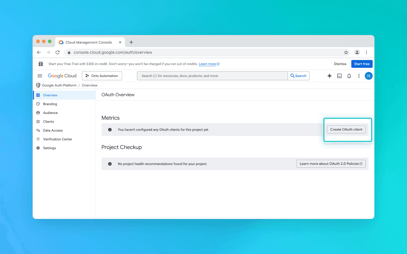Open the Audience section

pos(51,113)
